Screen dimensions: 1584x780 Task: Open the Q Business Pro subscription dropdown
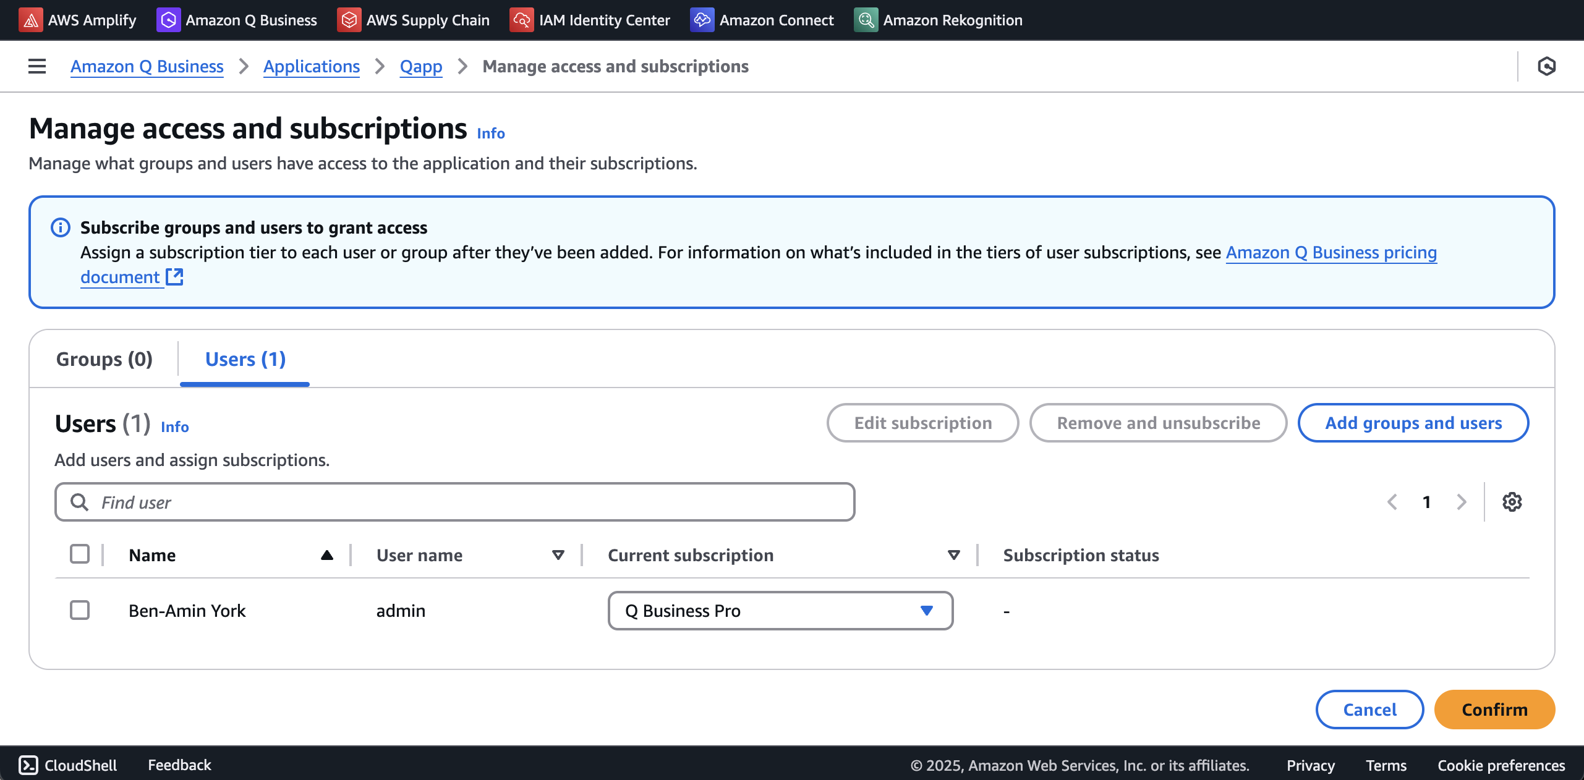(780, 611)
